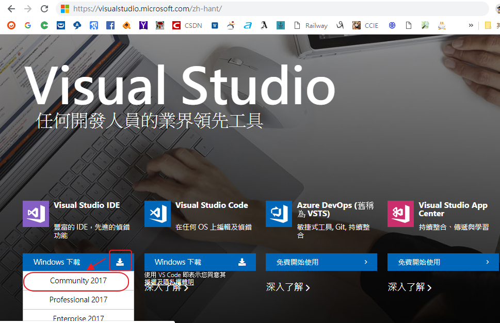500x323 pixels.
Task: Click the VS Code download arrow icon
Action: point(243,262)
